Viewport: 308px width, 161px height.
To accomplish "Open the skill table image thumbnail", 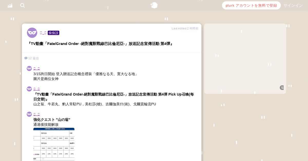I will click(x=54, y=144).
